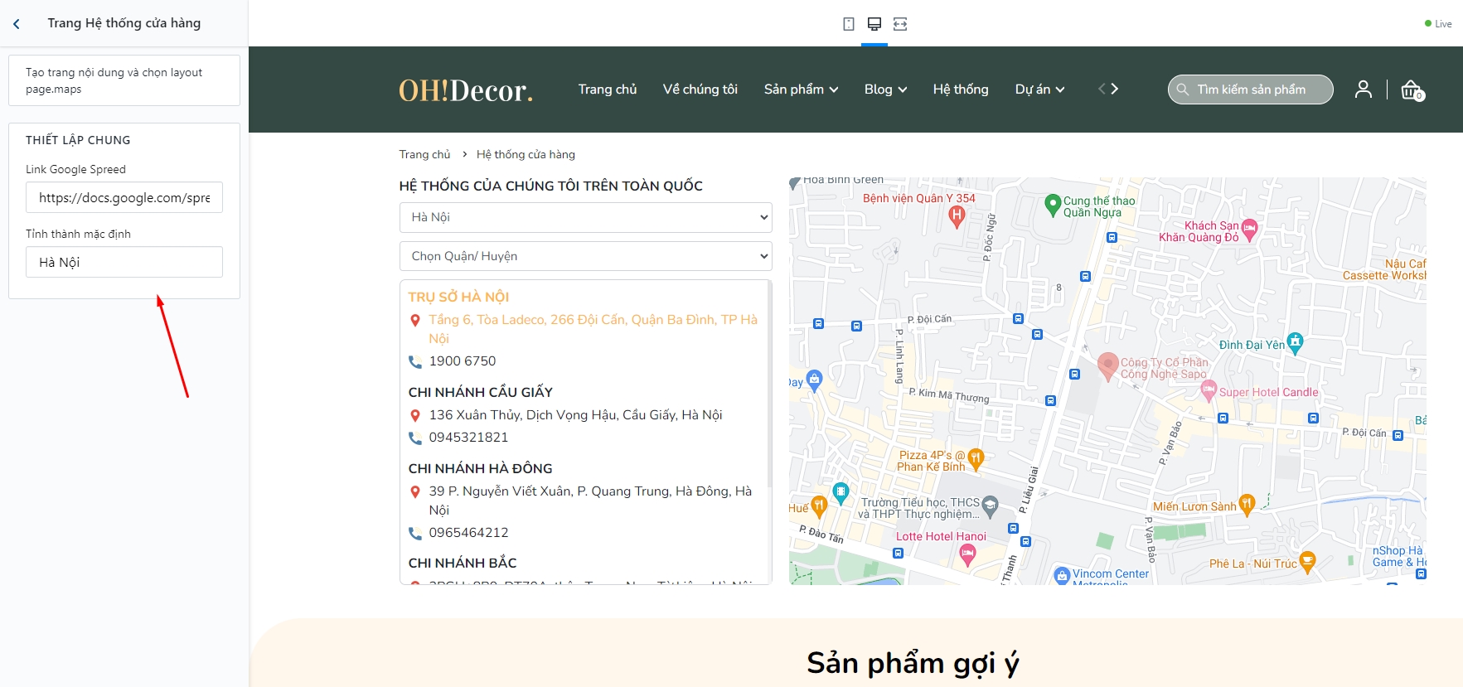1463x687 pixels.
Task: Select the CHI NHÁNH HÀ ĐÔNG store
Action: 480,468
